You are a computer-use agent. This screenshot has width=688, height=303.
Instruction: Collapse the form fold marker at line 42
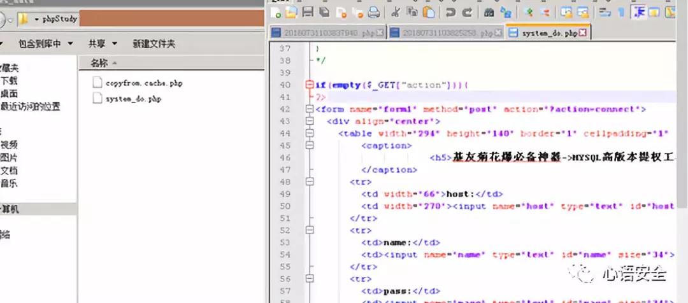tap(310, 109)
